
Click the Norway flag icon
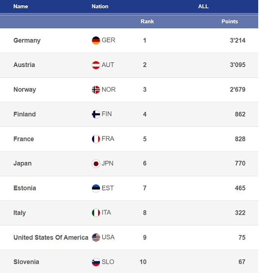tap(96, 90)
